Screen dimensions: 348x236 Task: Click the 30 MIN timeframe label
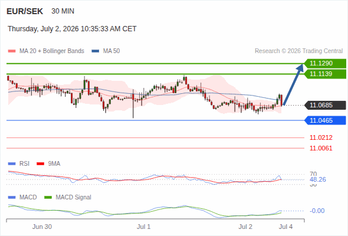tap(63, 11)
